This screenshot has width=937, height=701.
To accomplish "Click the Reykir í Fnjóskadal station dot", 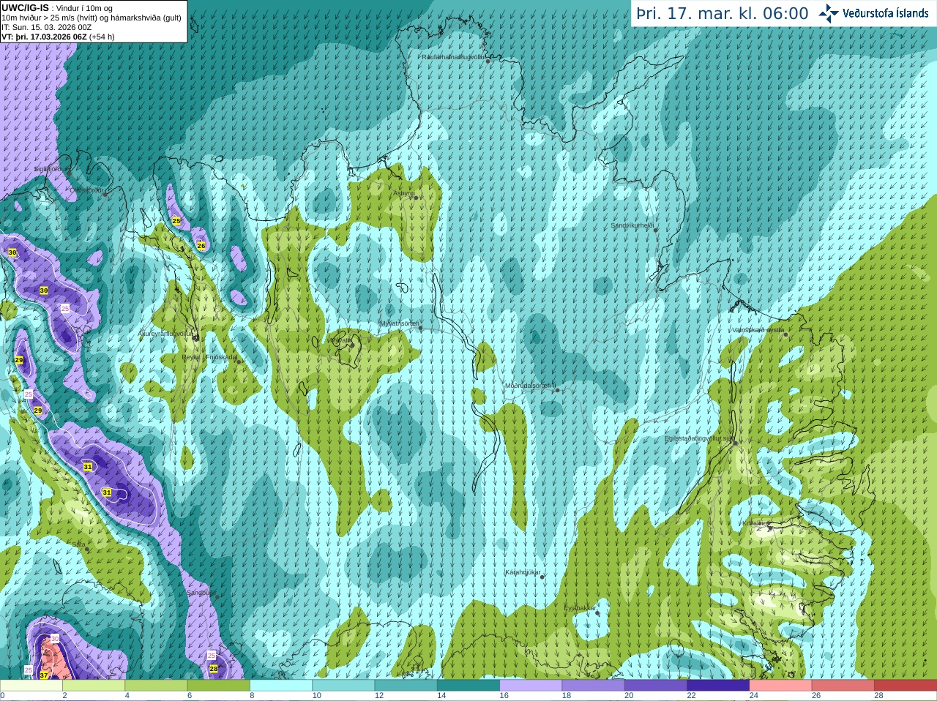I will click(239, 361).
